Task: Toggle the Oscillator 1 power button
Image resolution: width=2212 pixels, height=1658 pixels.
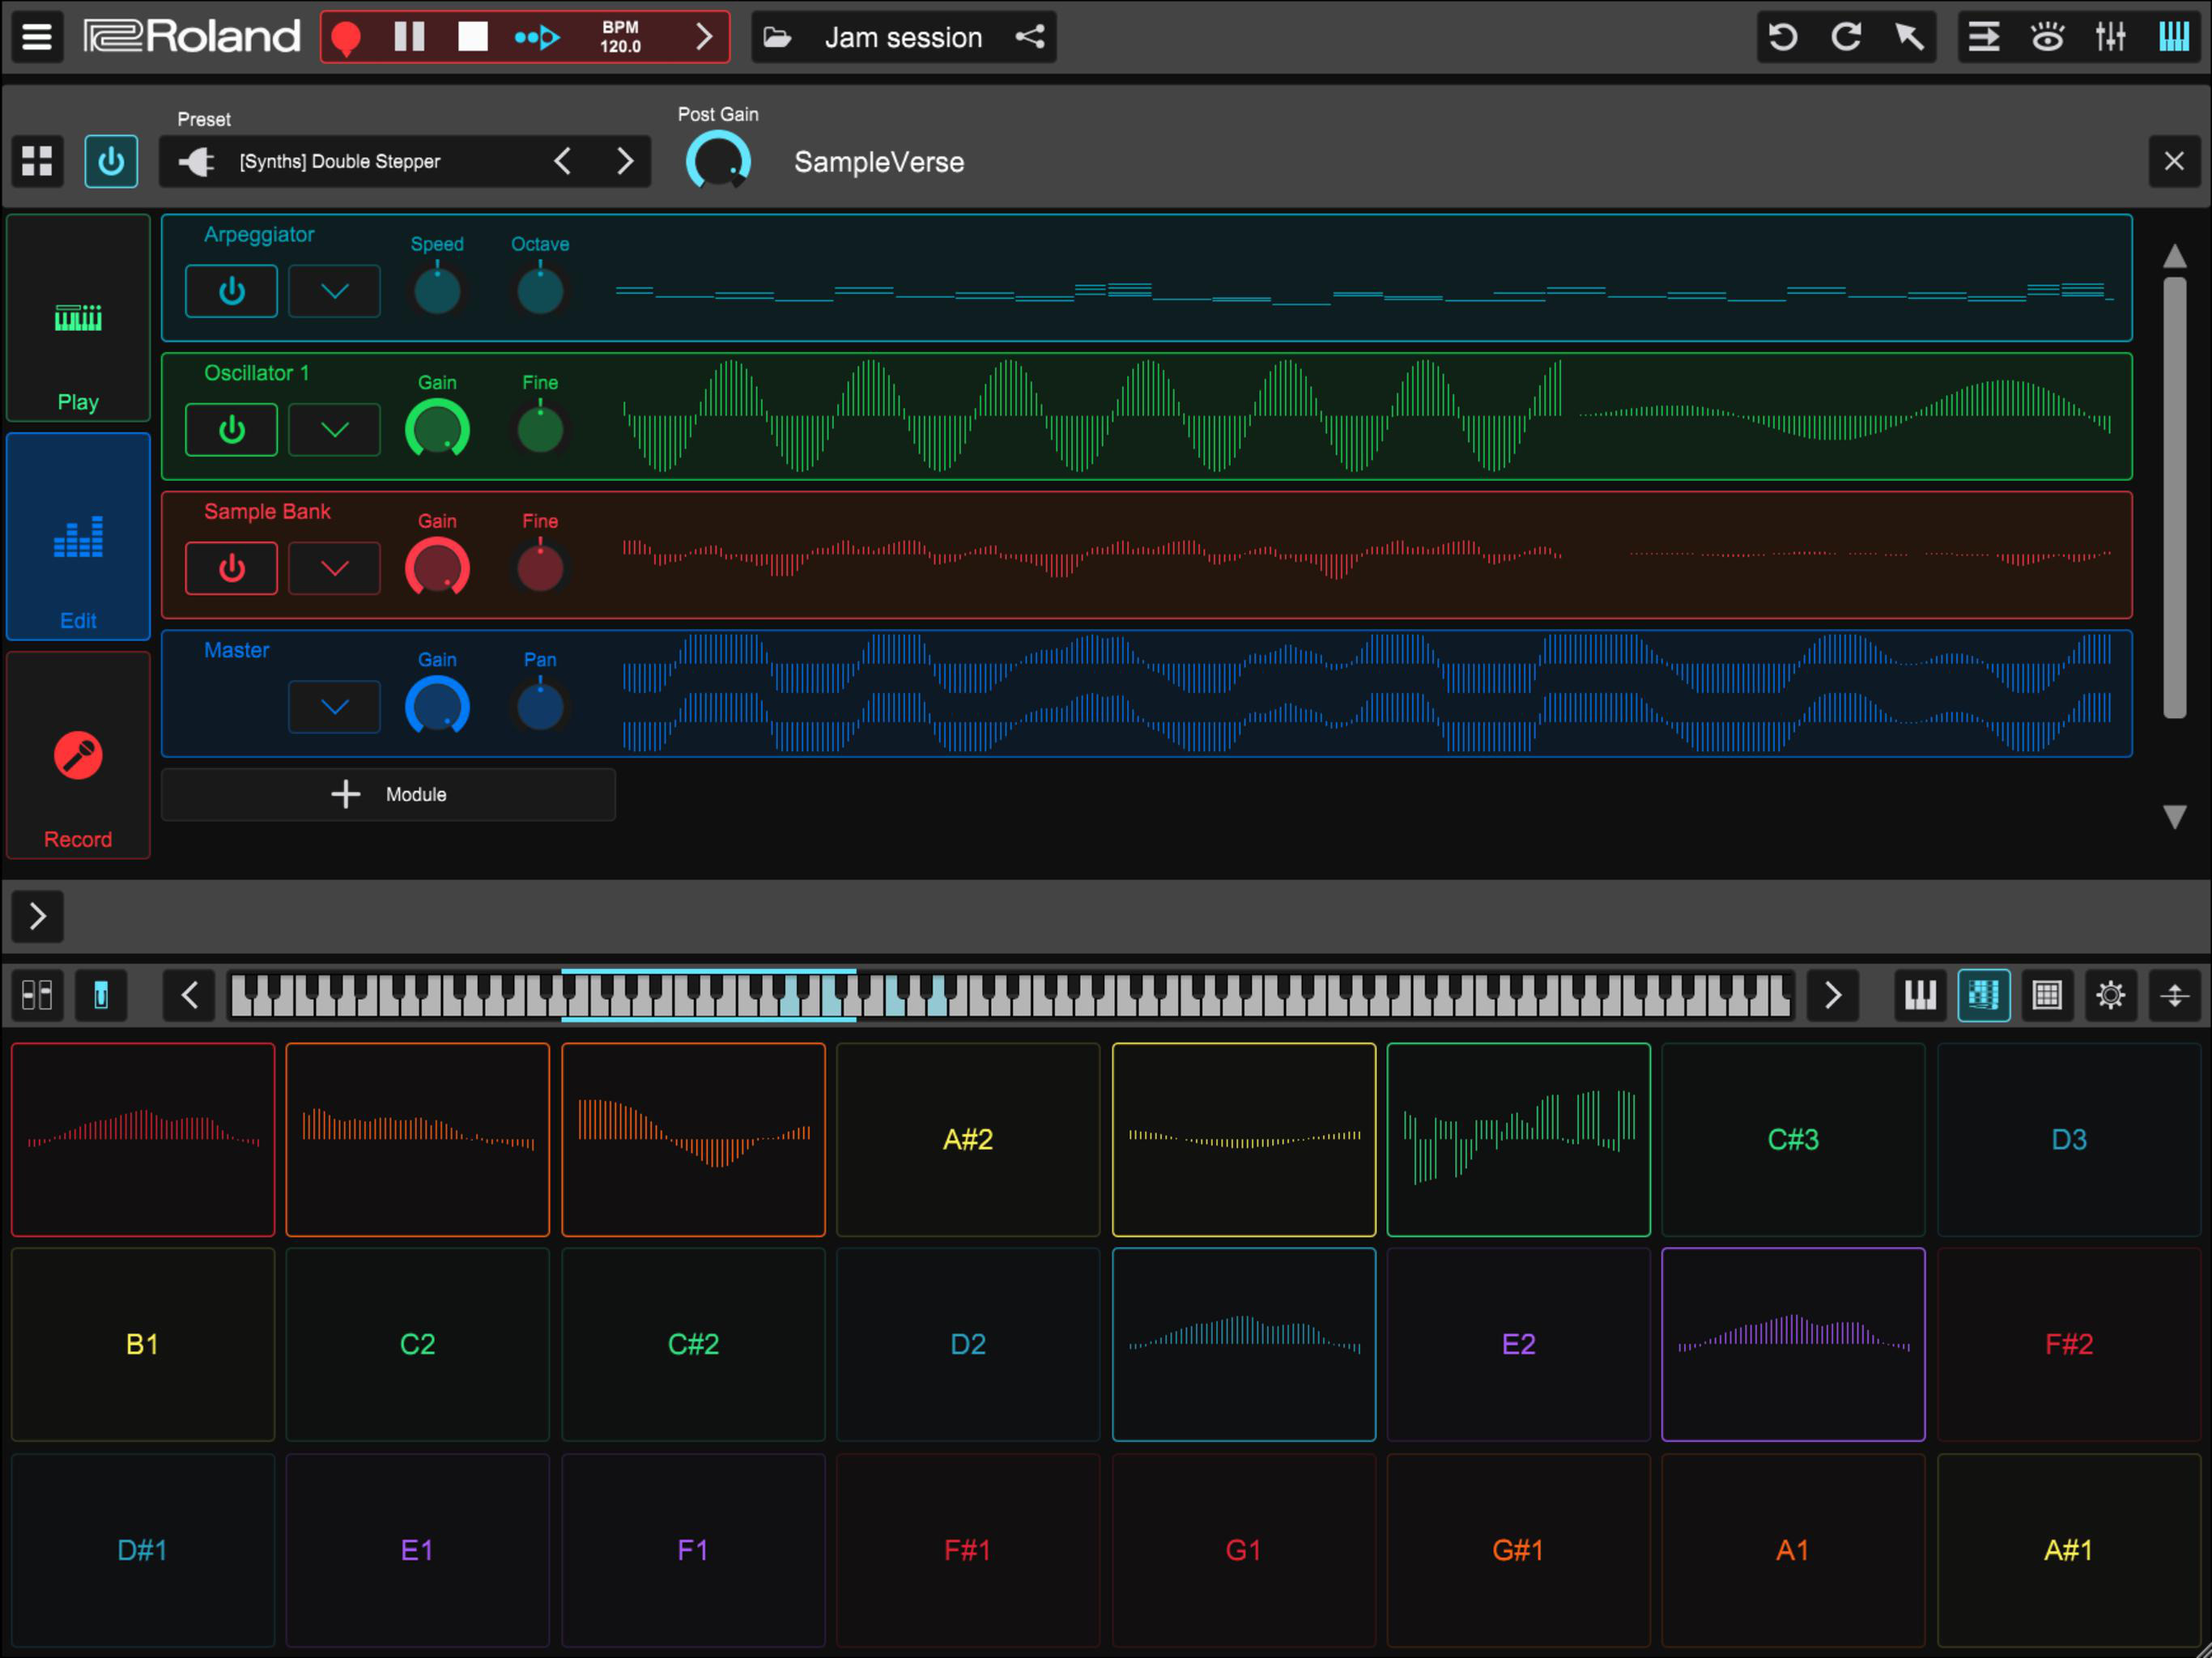Action: click(231, 430)
